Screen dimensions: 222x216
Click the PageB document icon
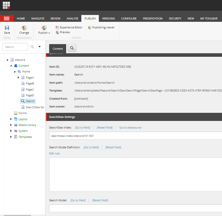(x=23, y=83)
